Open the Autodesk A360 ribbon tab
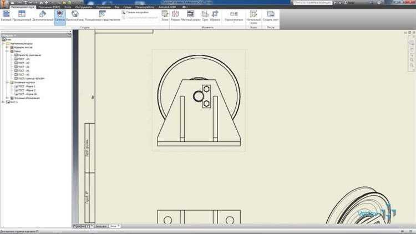The height and width of the screenshot is (234, 416). click(x=168, y=7)
